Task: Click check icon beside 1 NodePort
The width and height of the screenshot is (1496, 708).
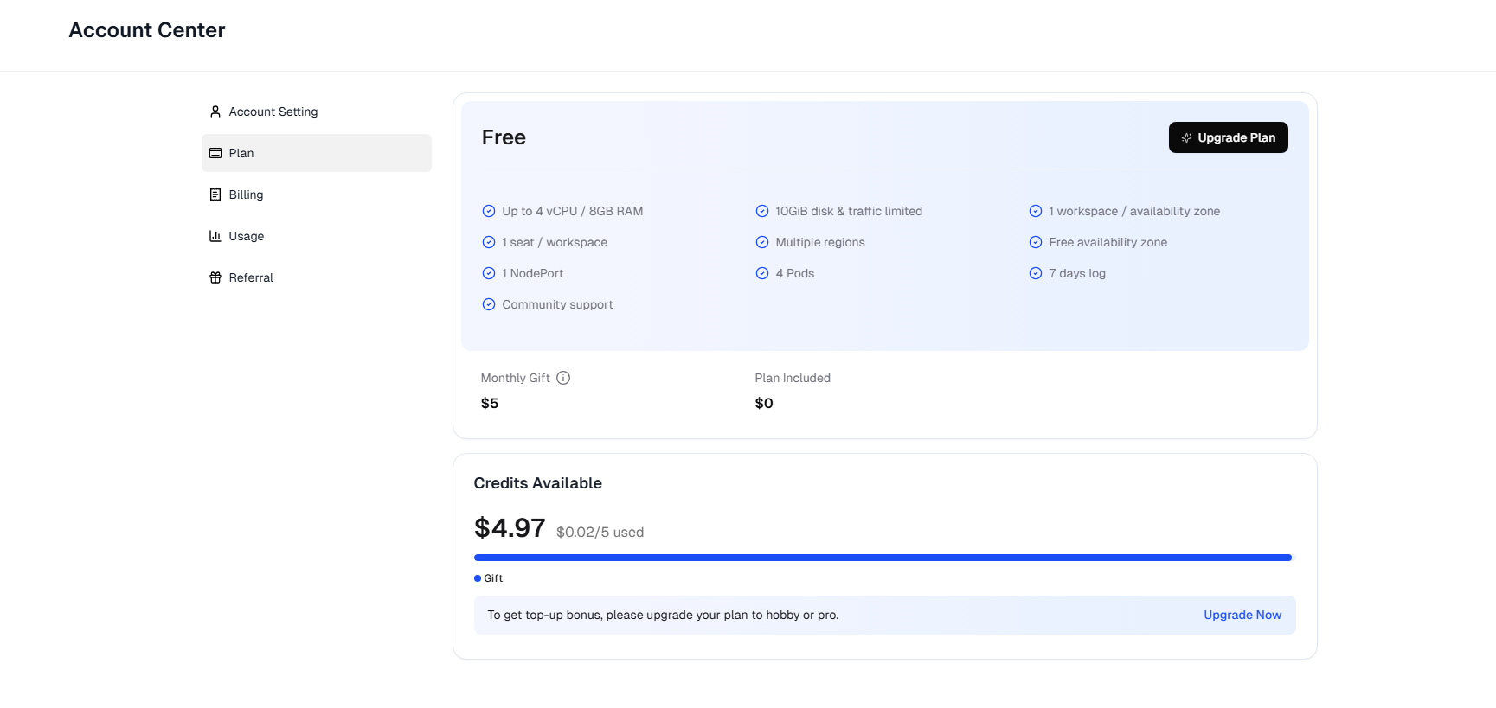Action: pos(489,273)
